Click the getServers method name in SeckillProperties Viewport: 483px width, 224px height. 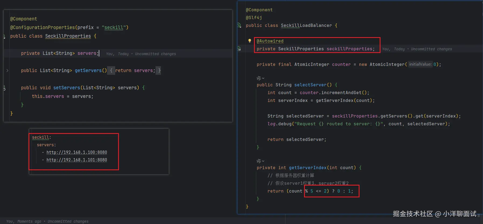[x=88, y=70]
